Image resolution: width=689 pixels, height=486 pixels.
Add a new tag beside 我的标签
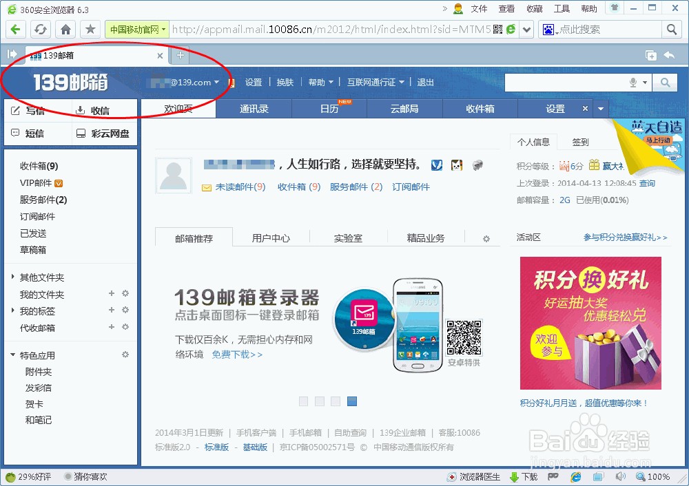(x=112, y=310)
